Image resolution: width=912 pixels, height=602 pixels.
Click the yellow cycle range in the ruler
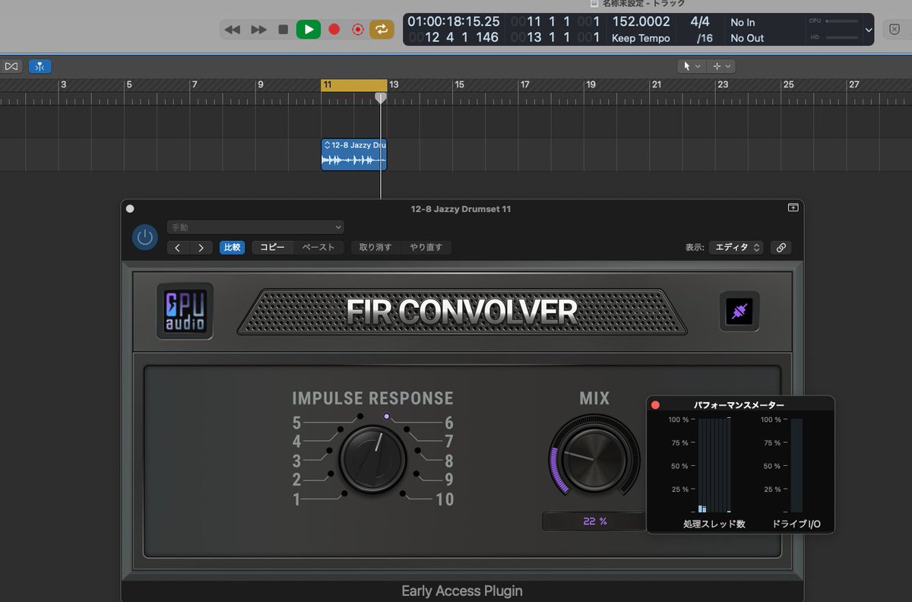point(354,85)
